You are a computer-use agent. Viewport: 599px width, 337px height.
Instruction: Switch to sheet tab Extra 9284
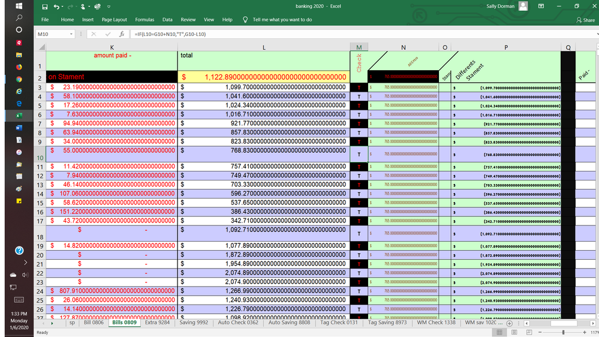(157, 323)
